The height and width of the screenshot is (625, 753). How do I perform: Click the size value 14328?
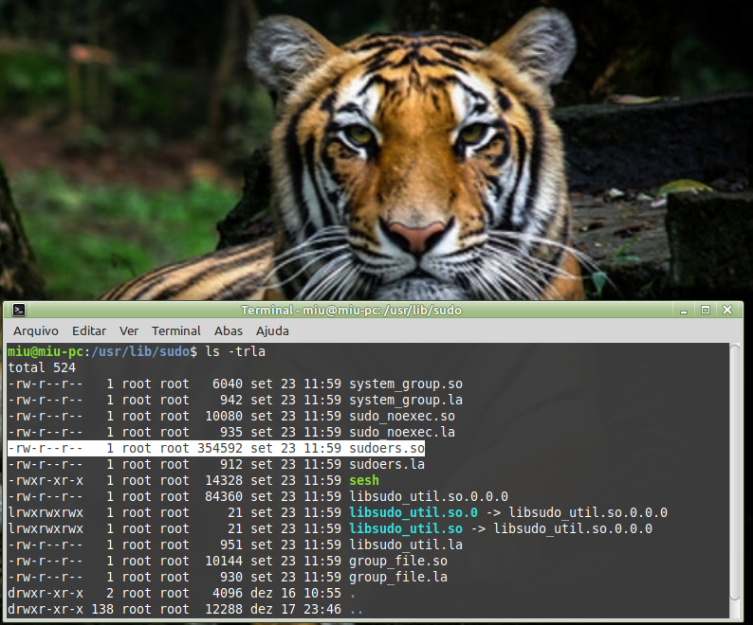tap(224, 481)
